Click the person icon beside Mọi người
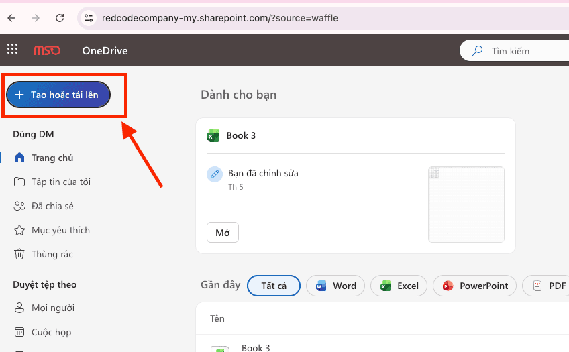 coord(19,308)
